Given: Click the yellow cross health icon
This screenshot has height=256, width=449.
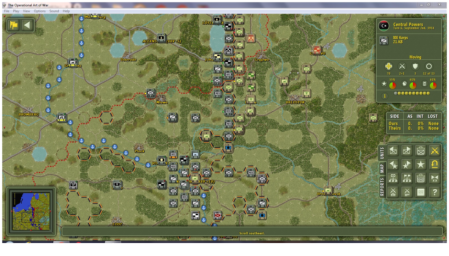Looking at the screenshot, I should tap(388, 66).
